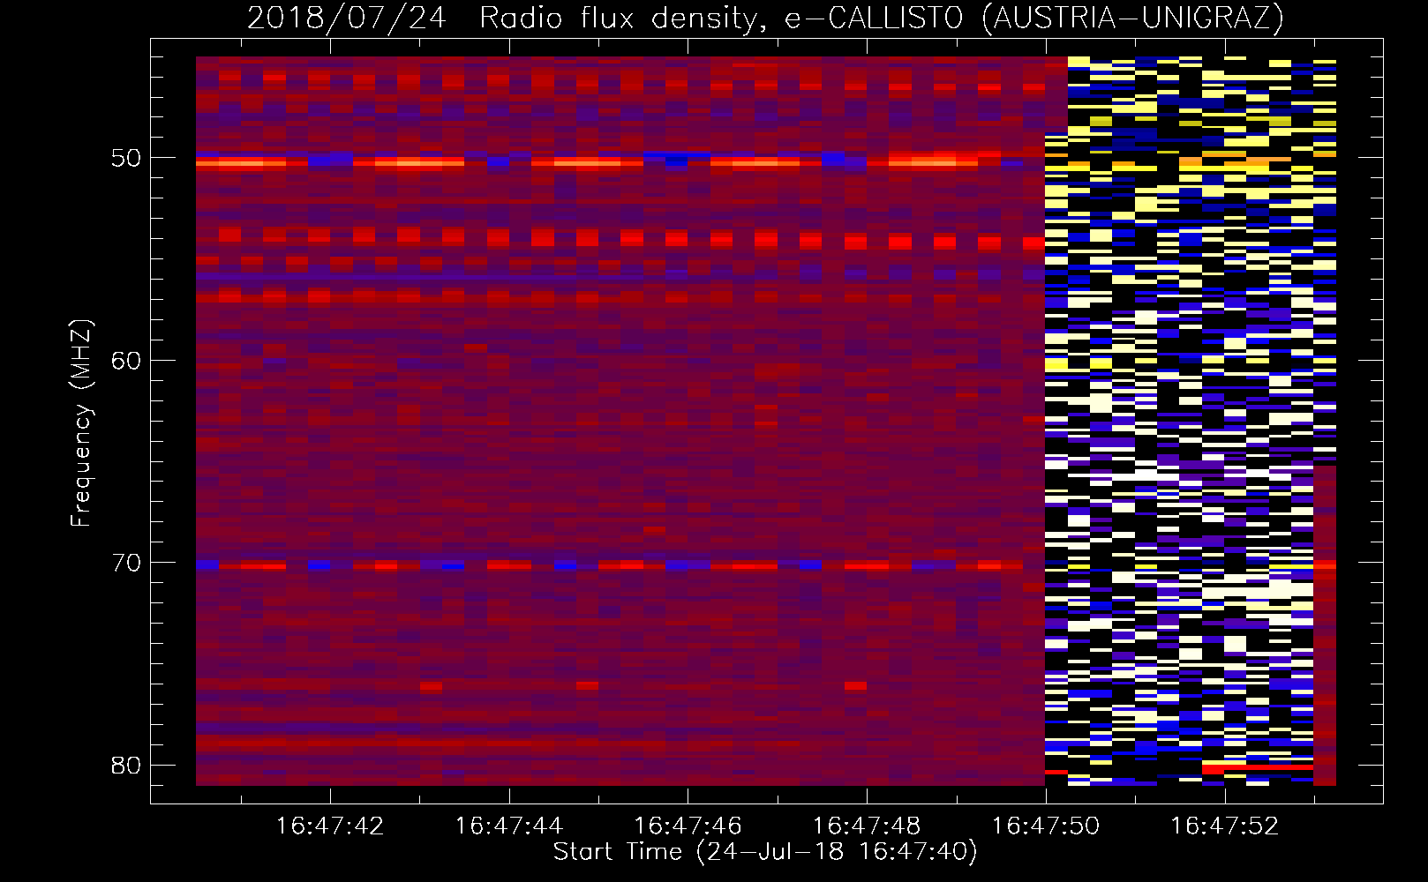The width and height of the screenshot is (1428, 882).
Task: Click the 16:47:42 time tick label
Action: pos(330,826)
